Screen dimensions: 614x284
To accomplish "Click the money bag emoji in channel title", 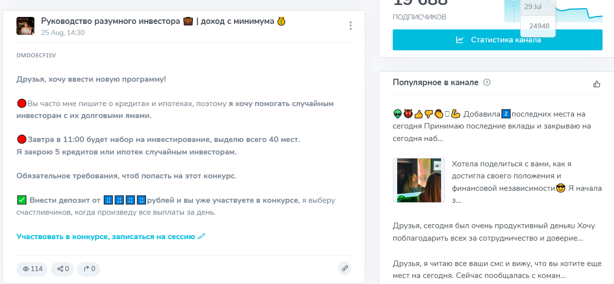I will (x=282, y=21).
